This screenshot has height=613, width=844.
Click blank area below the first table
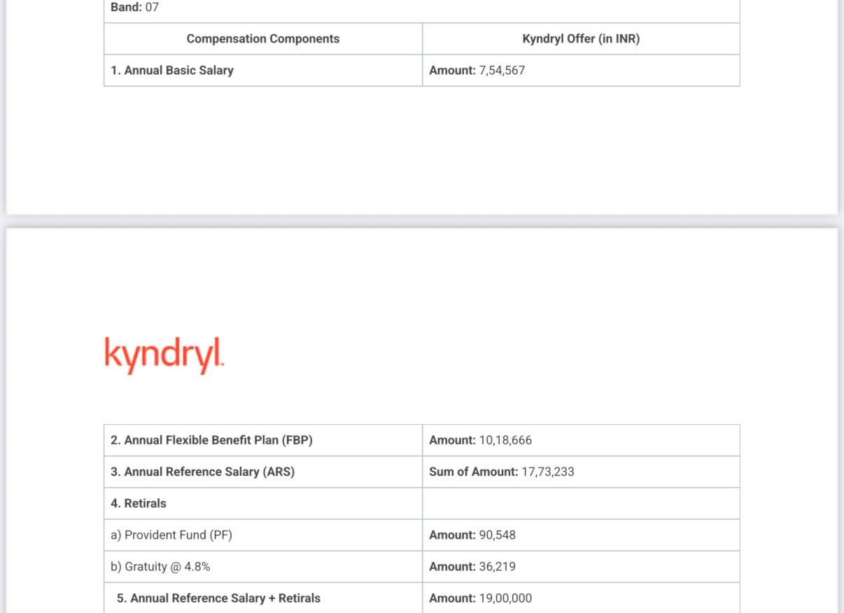click(422, 150)
